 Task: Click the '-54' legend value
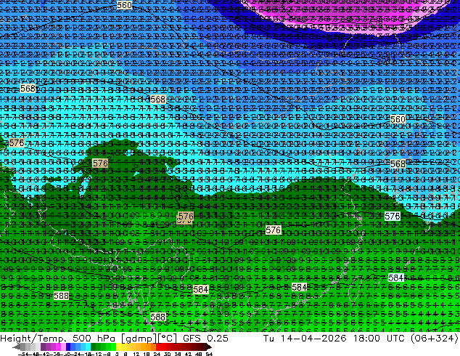pyautogui.click(x=23, y=354)
